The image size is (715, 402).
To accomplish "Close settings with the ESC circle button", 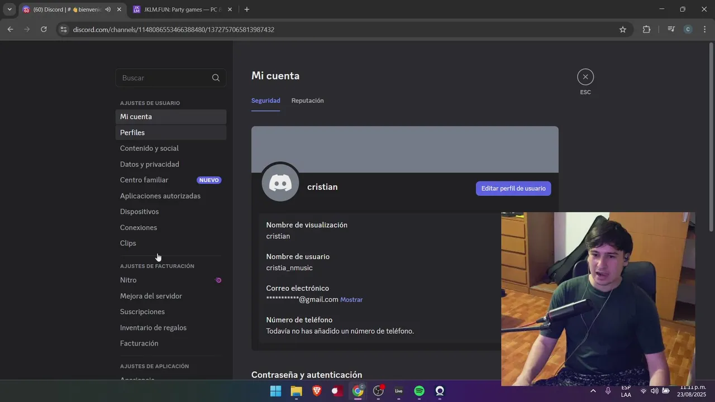I will coord(585,77).
